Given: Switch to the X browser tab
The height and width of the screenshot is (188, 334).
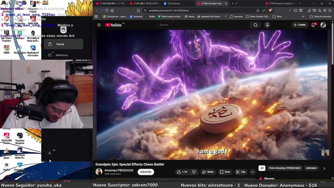Looking at the screenshot, I should click(245, 3).
